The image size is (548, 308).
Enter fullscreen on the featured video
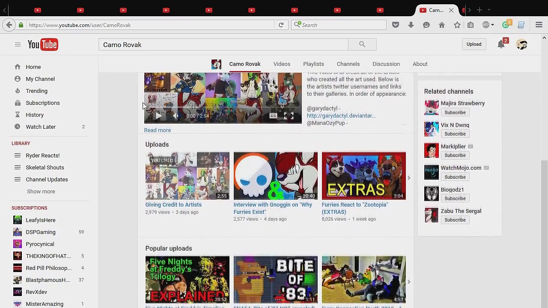click(x=289, y=116)
